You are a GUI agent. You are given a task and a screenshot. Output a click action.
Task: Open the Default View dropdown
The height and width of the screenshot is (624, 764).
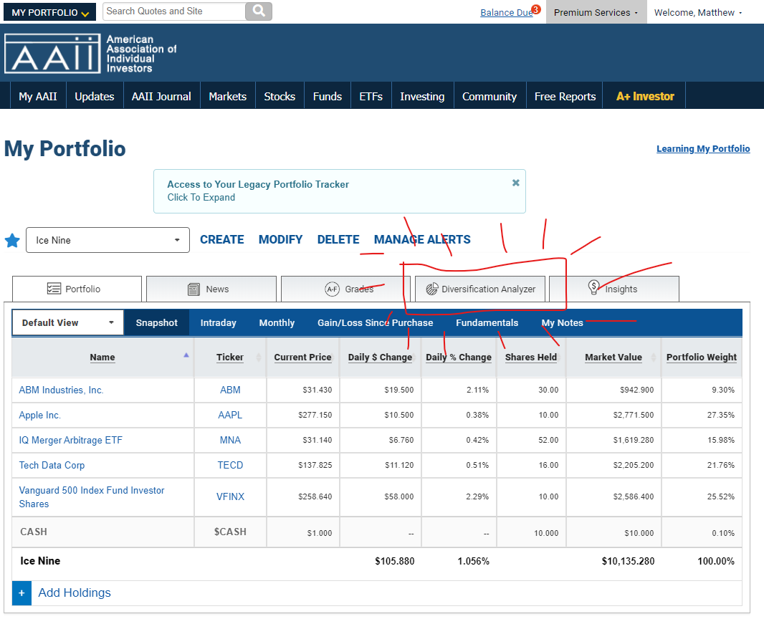coord(67,322)
